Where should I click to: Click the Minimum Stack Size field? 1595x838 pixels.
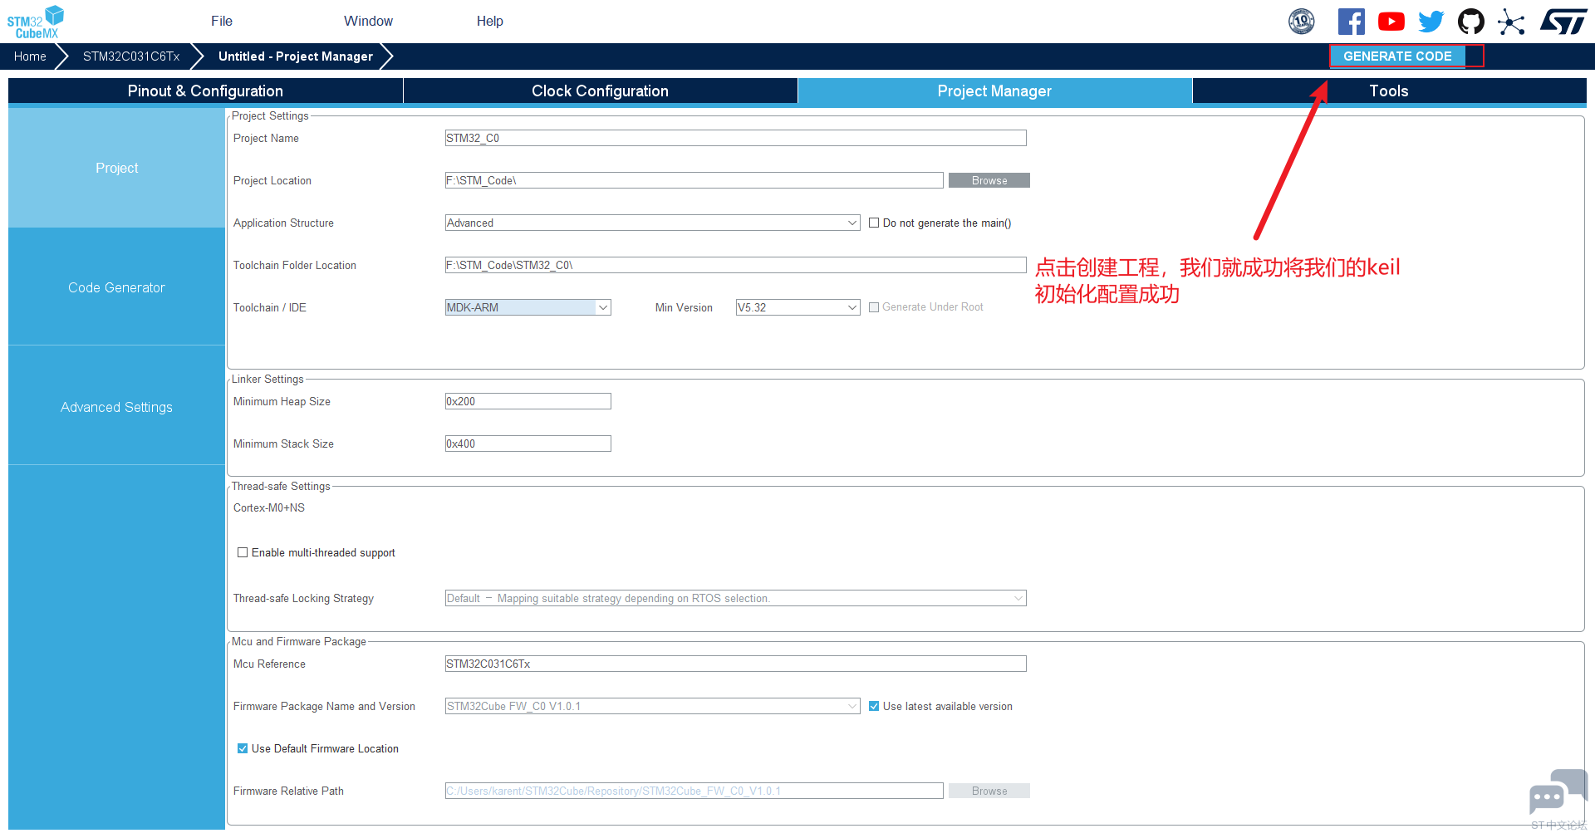pos(528,444)
